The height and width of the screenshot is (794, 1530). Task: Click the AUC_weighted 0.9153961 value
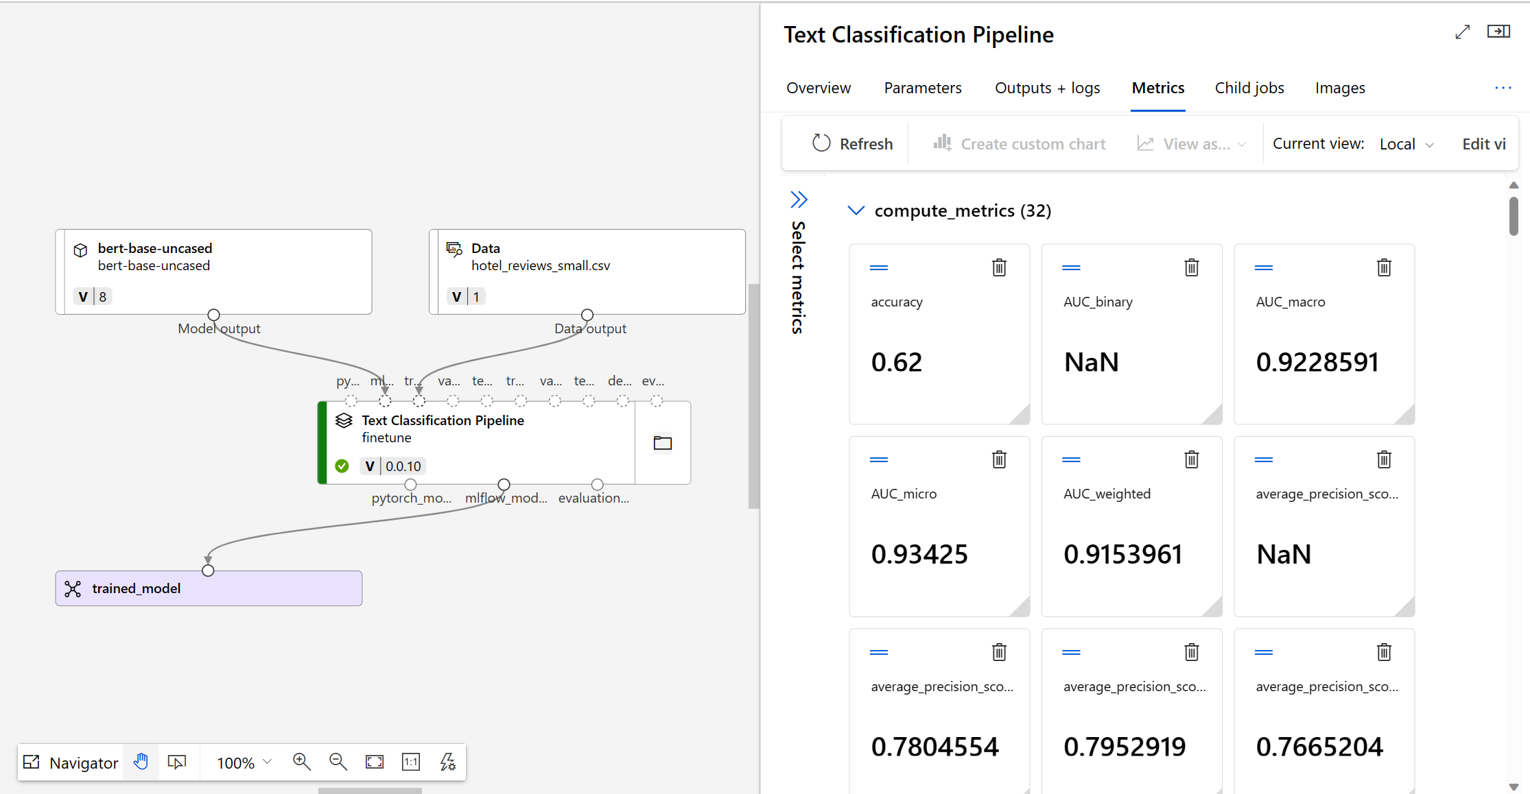[1123, 554]
